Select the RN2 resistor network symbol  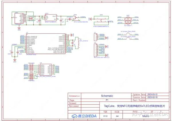click(32, 76)
